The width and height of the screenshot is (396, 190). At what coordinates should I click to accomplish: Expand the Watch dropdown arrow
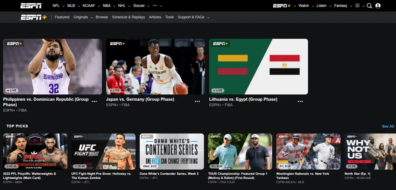click(313, 6)
